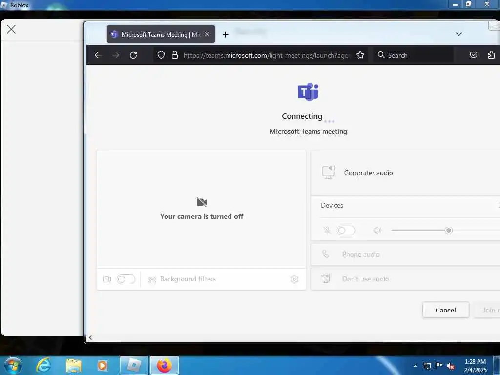
Task: Click the Phone audio handset icon
Action: [x=325, y=254]
